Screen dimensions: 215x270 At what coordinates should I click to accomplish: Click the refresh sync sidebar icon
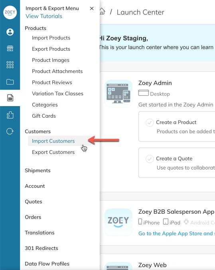point(10,131)
